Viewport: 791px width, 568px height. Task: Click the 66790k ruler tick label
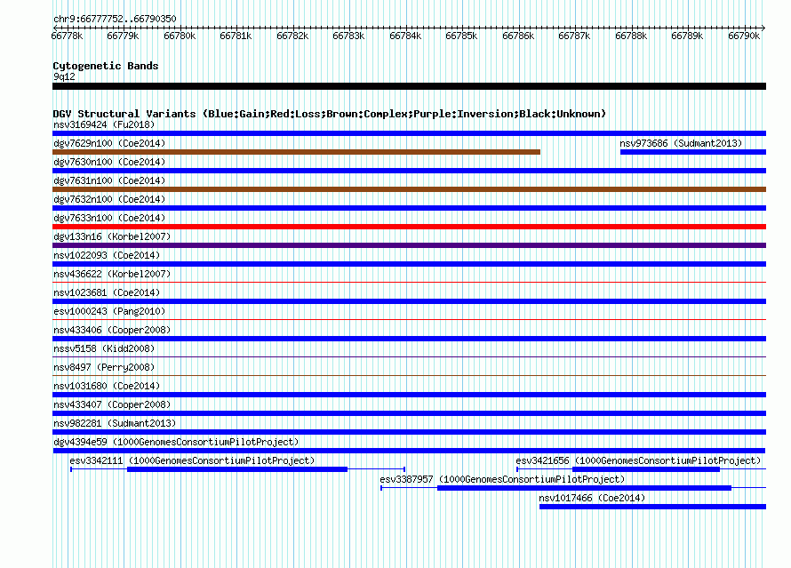[744, 36]
